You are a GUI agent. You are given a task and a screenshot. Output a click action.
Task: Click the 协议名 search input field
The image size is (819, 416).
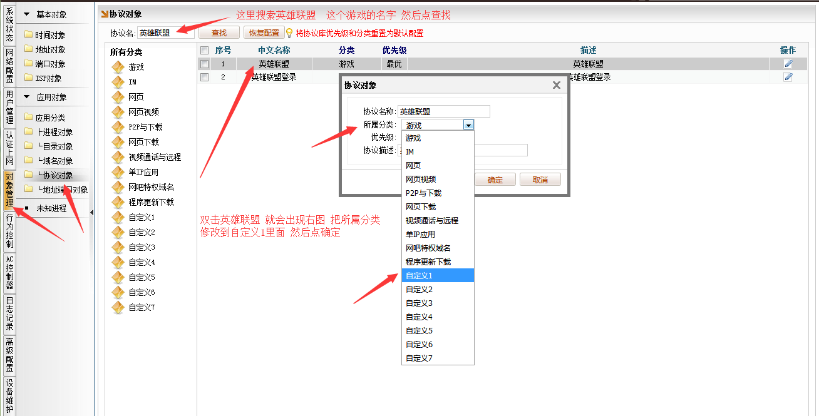click(164, 33)
